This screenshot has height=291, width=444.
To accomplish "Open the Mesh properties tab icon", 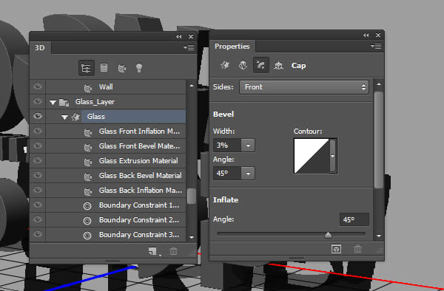I will tap(225, 65).
